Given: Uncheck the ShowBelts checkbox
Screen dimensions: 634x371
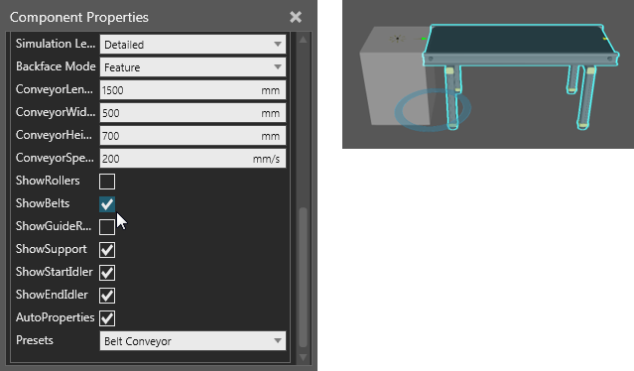Looking at the screenshot, I should (x=107, y=204).
